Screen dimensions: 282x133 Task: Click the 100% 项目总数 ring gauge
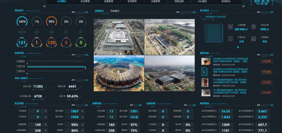point(22,22)
